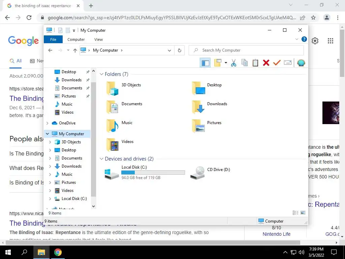Expand the OneDrive tree node
This screenshot has width=345, height=259.
47,123
